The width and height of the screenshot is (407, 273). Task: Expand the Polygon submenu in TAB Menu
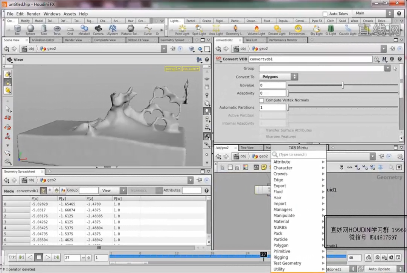click(299, 245)
